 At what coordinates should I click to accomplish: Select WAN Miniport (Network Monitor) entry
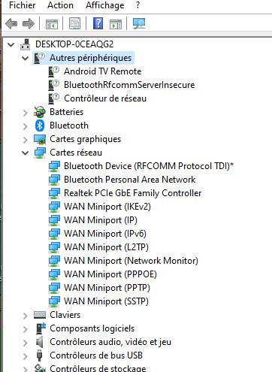click(x=131, y=261)
